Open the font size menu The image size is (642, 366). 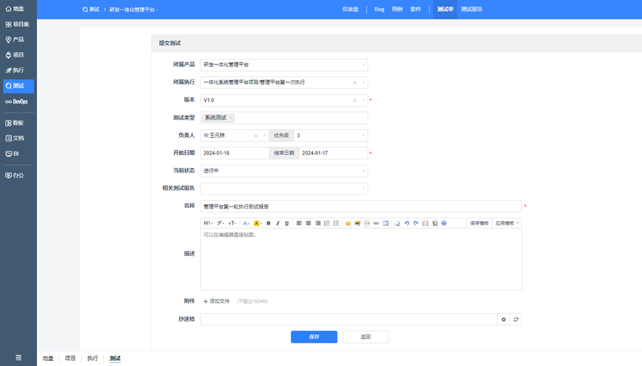(232, 223)
